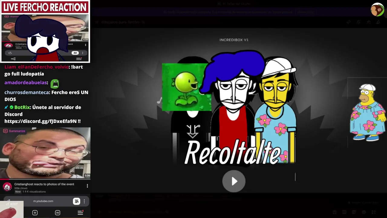Image resolution: width=387 pixels, height=218 pixels.
Task: Click the '1.9 K visualizations' text
Action: [x=34, y=192]
